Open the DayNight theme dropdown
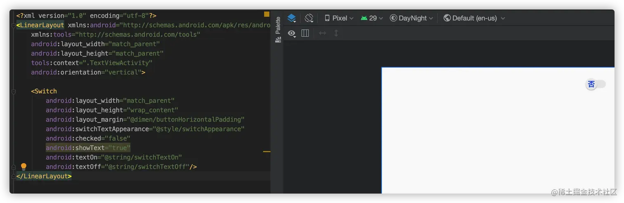This screenshot has width=624, height=203. 411,18
